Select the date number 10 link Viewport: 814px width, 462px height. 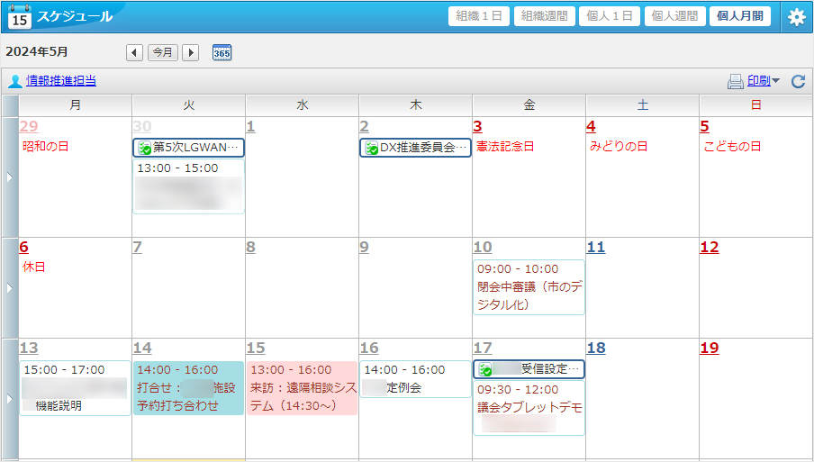coord(483,248)
